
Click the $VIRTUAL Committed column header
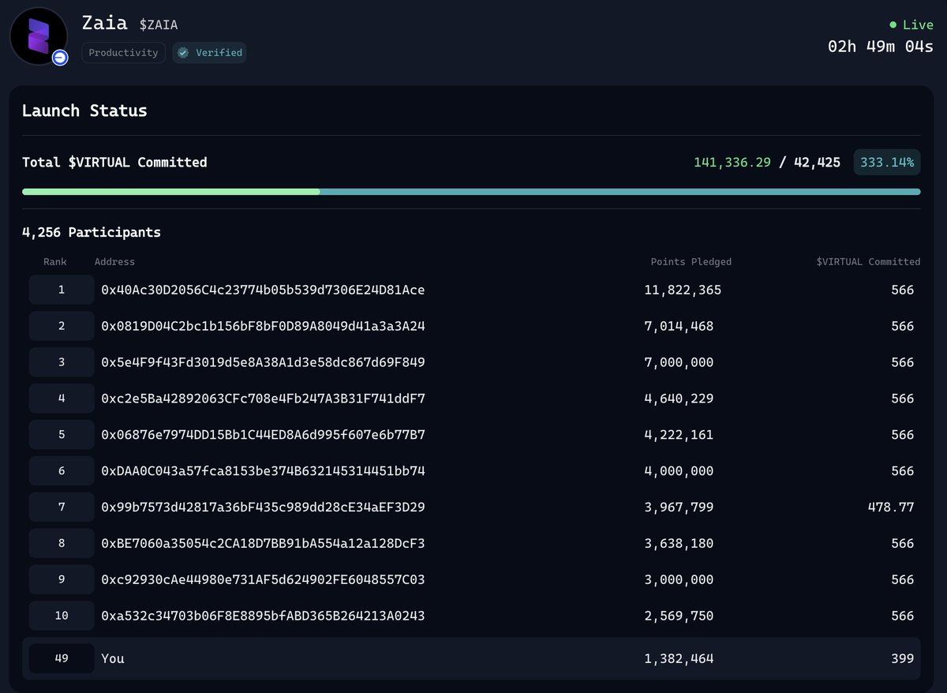tap(868, 261)
